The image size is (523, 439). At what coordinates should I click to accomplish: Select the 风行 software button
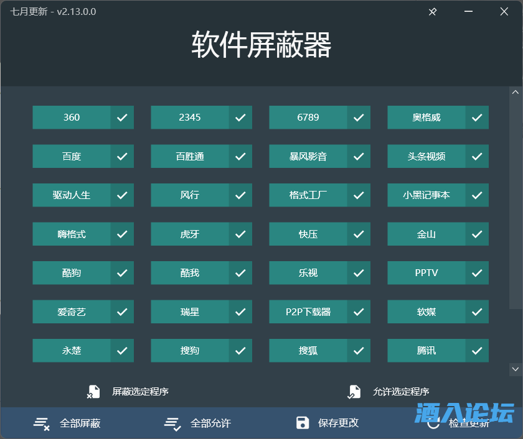coord(190,195)
